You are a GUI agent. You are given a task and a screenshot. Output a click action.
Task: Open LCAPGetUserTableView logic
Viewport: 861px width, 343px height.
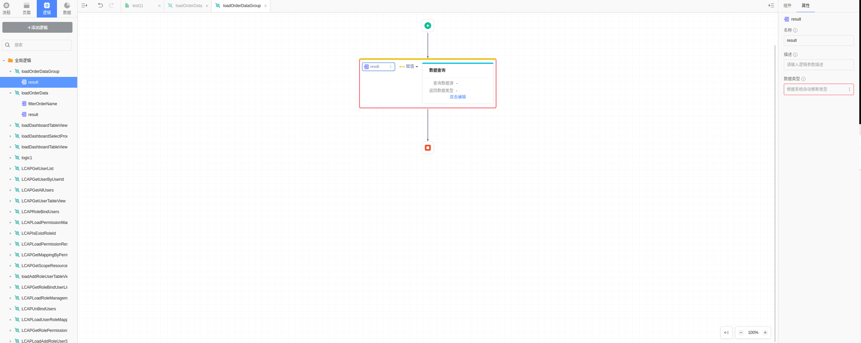click(43, 201)
